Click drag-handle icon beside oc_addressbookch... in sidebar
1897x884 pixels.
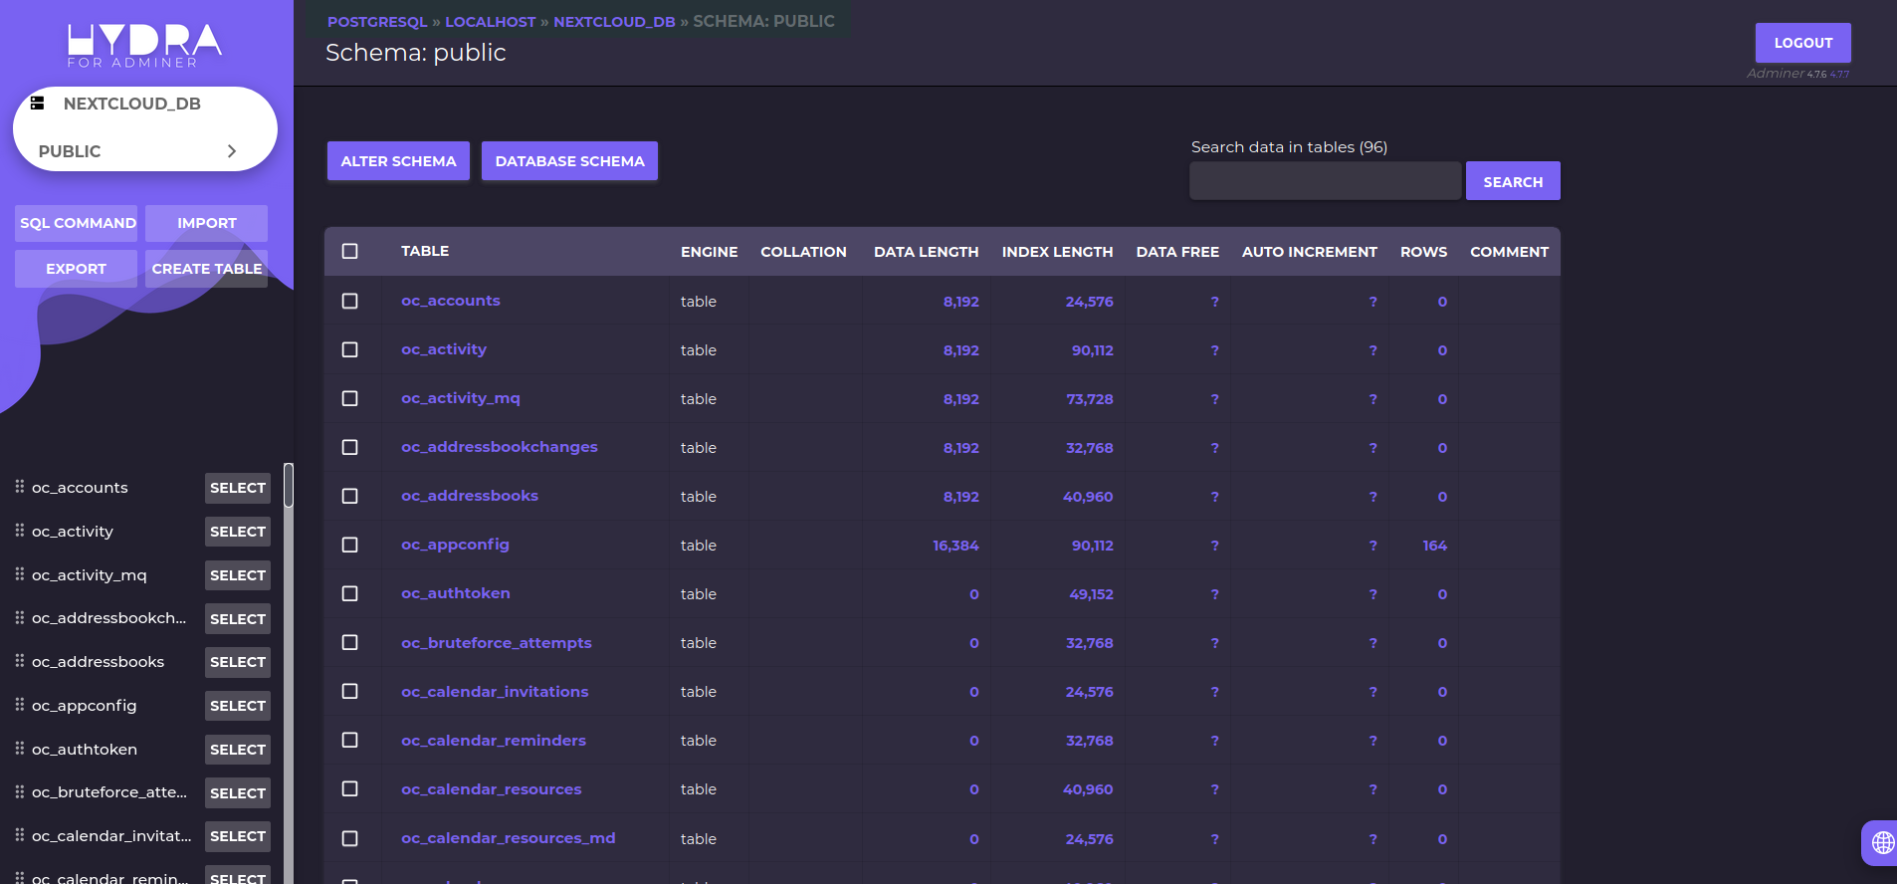pos(19,617)
